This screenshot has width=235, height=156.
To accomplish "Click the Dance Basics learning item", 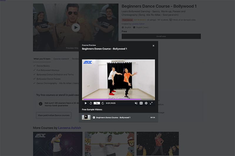I will [43, 66].
